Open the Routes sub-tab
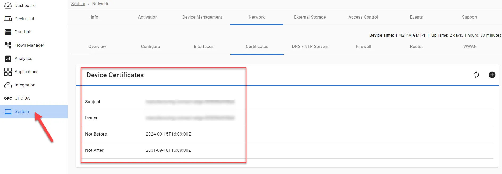 click(x=417, y=46)
